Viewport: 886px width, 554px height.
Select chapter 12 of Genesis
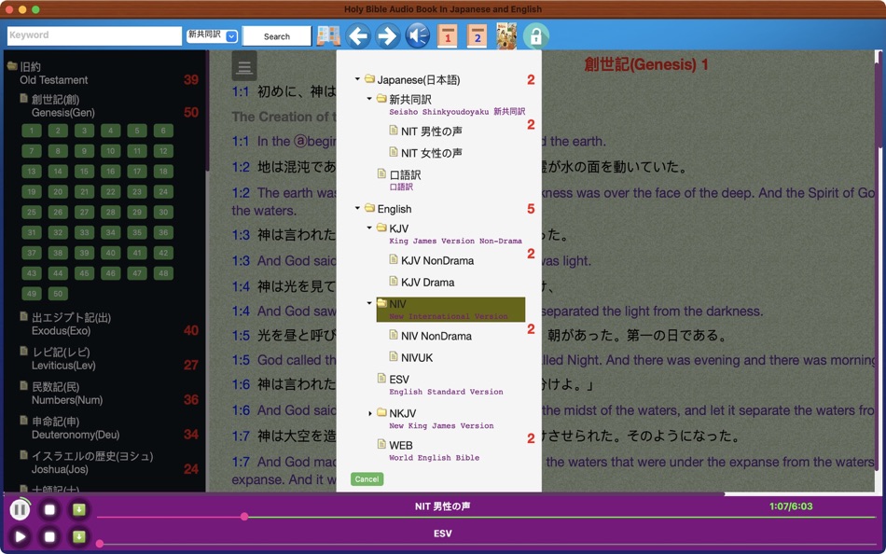click(162, 151)
